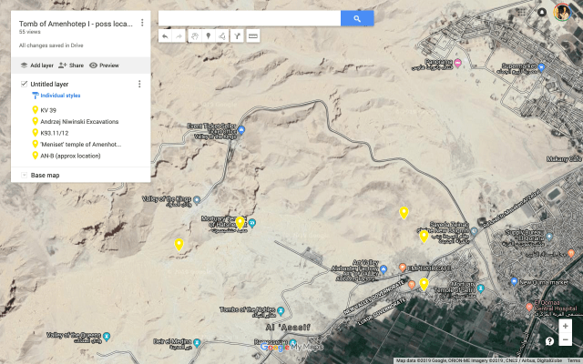Expand the Base map options arrow

[x=23, y=175]
